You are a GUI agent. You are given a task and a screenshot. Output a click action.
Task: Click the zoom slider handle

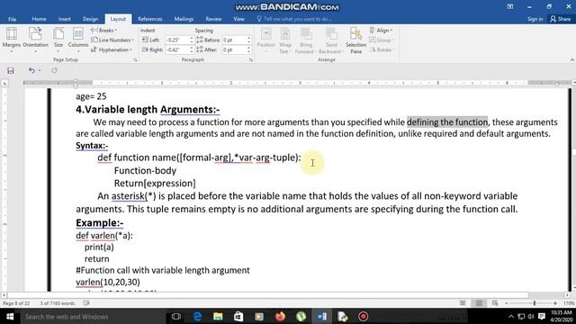(535, 303)
